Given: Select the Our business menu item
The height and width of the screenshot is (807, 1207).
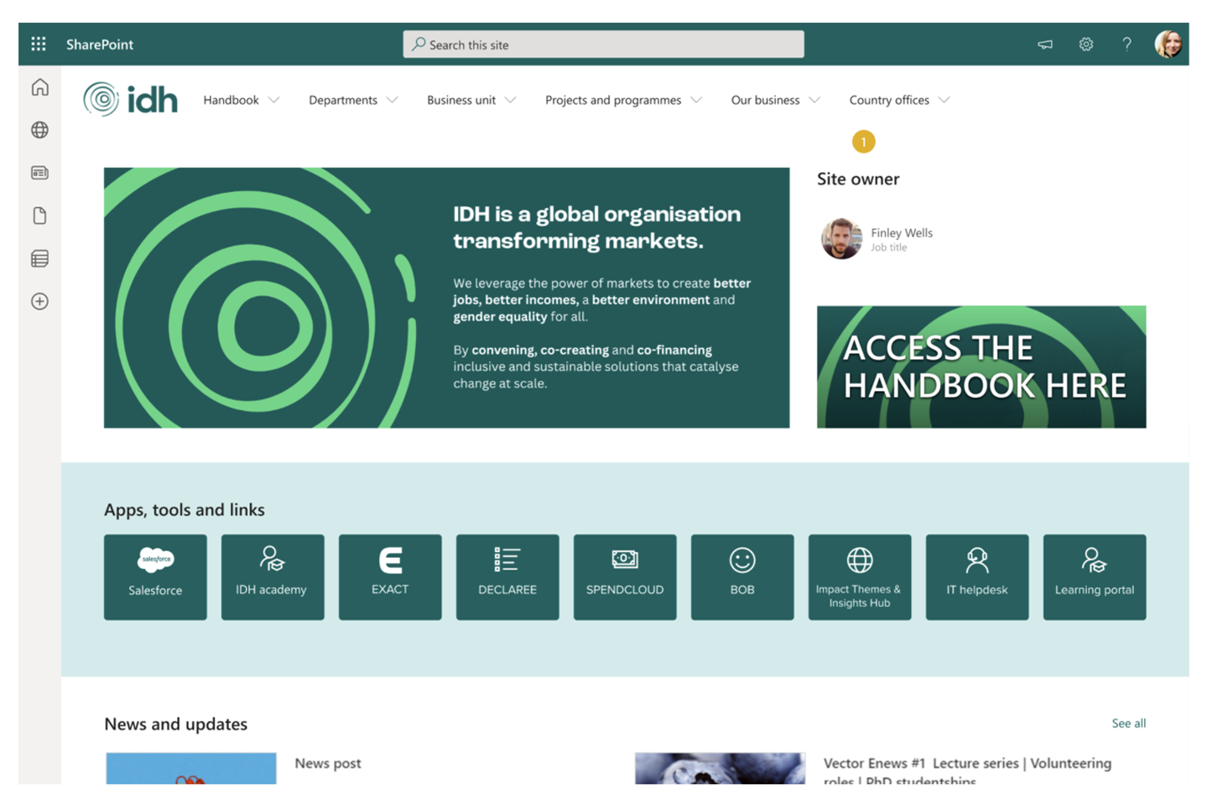Looking at the screenshot, I should click(765, 100).
